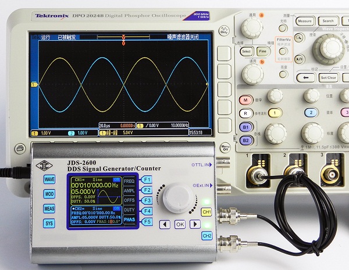This screenshot has height=270, width=349.
Task: Toggle yellow channel 1 button on scope
Action: 275,113
